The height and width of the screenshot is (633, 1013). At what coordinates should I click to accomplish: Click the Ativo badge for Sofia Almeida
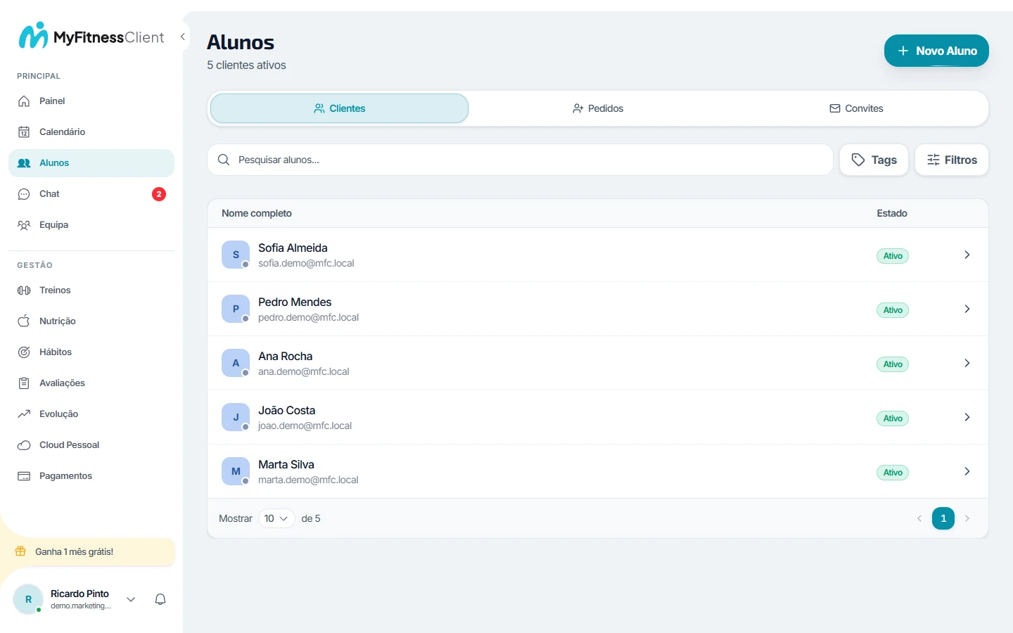click(x=893, y=256)
